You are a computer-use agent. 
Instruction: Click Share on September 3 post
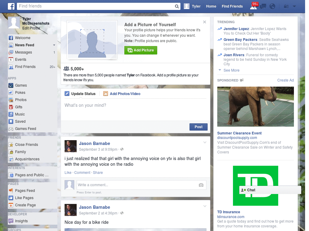pyautogui.click(x=98, y=172)
